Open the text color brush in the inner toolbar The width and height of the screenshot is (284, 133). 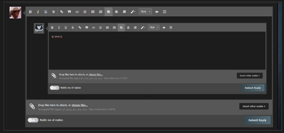[x=143, y=28]
